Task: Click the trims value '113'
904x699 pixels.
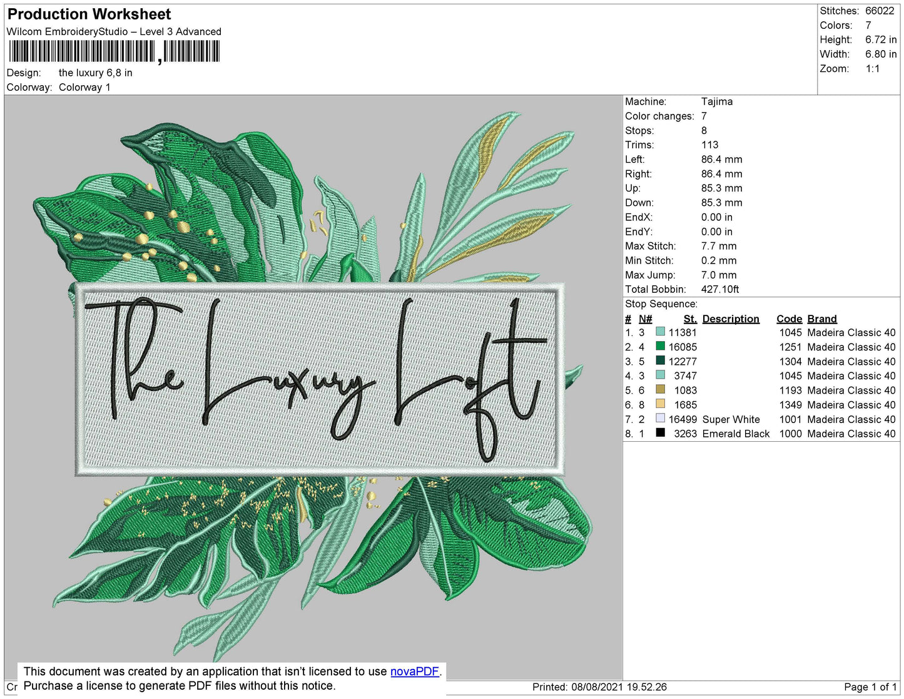Action: pyautogui.click(x=710, y=145)
